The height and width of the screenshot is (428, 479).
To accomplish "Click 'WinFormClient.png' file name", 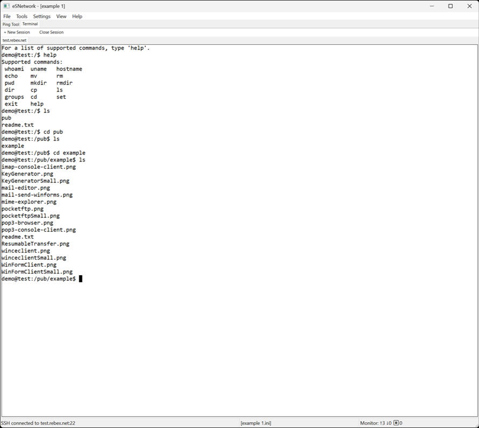I will tap(29, 265).
